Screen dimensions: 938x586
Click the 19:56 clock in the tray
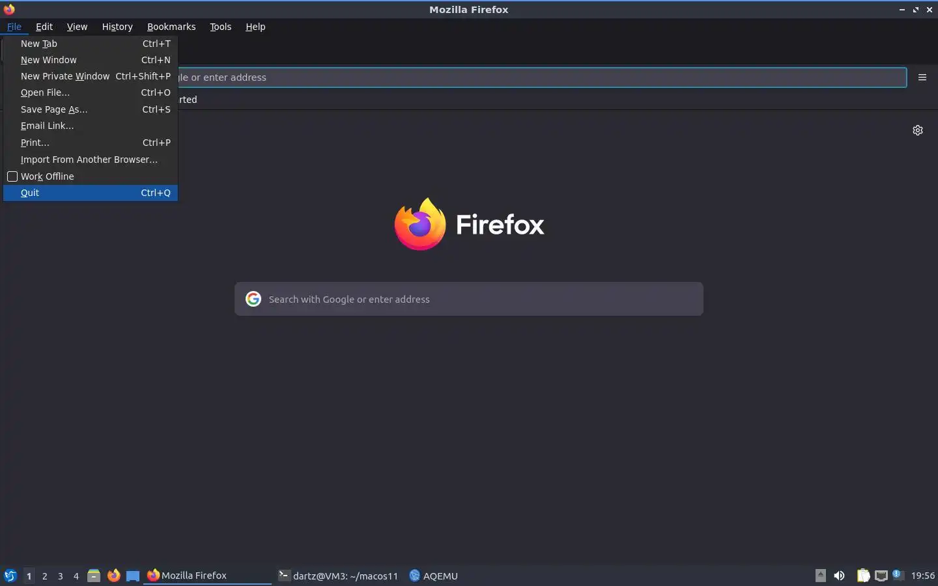[922, 576]
